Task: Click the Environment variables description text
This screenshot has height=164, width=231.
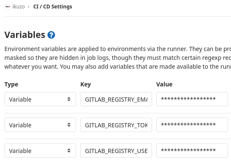Action: pyautogui.click(x=118, y=58)
